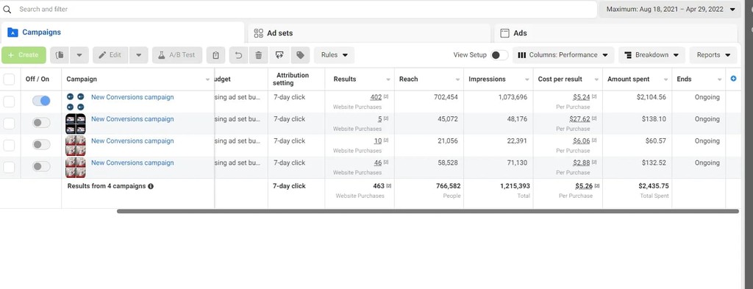Switch to the Campaigns tab
Viewport: 753px width, 289px height.
pos(123,32)
